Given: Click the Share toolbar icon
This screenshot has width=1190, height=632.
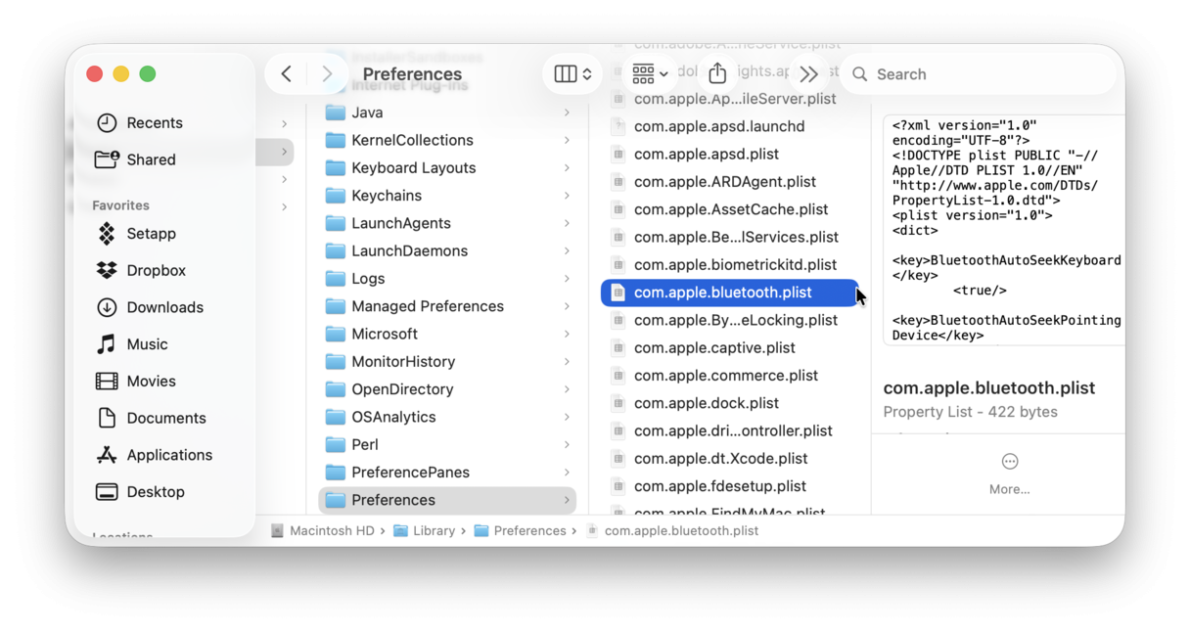Looking at the screenshot, I should (x=717, y=74).
